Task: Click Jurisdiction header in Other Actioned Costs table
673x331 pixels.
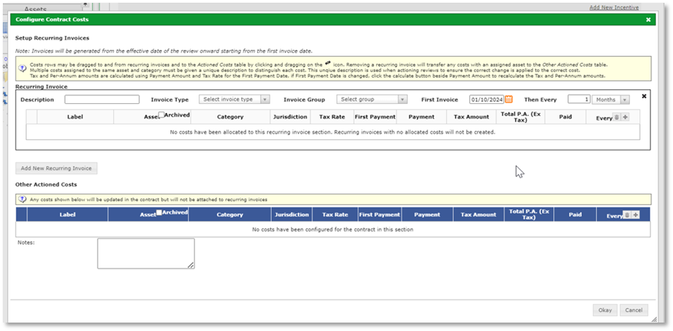Action: tap(291, 214)
